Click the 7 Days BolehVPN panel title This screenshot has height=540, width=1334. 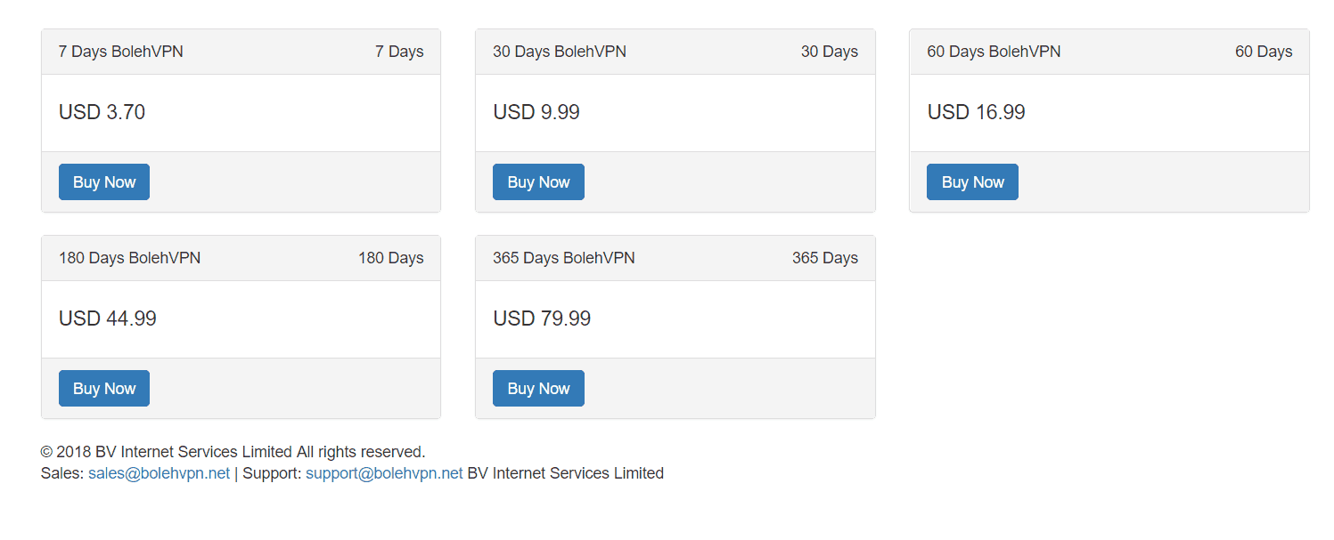tap(121, 52)
